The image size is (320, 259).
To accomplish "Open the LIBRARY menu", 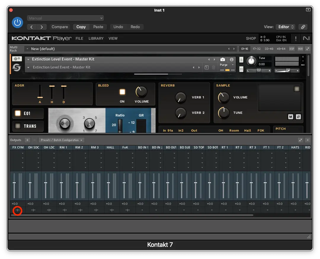I will 96,38.
